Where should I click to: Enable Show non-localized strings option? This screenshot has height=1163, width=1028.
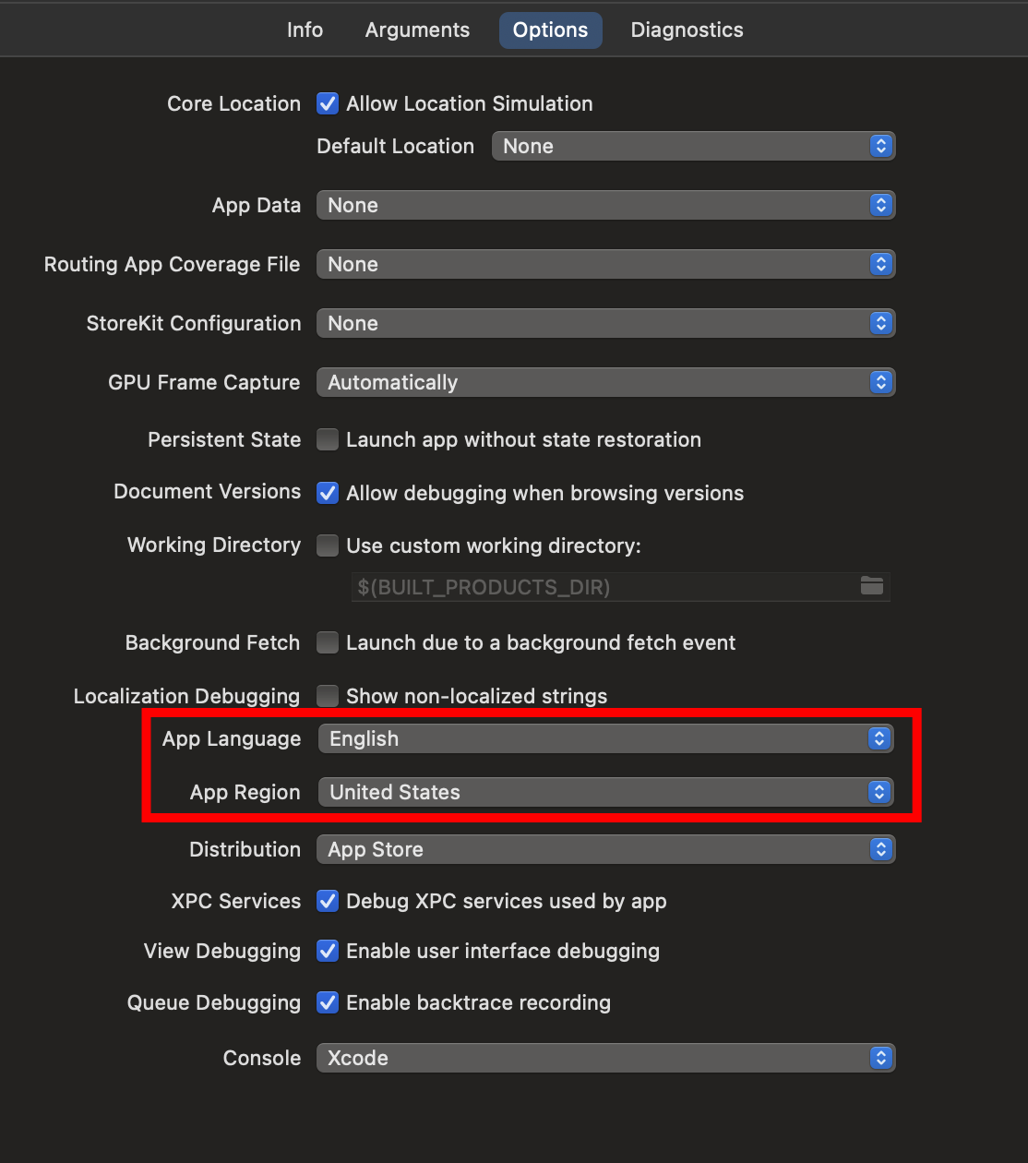pyautogui.click(x=328, y=695)
